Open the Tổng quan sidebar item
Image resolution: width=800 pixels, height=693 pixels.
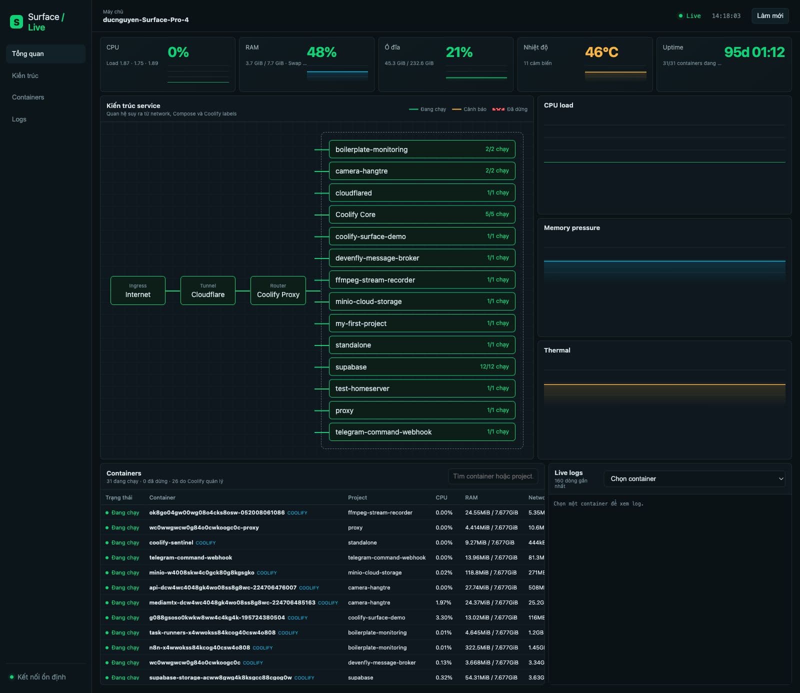point(45,53)
